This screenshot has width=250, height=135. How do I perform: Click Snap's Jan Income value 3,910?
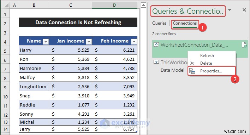click(x=71, y=96)
